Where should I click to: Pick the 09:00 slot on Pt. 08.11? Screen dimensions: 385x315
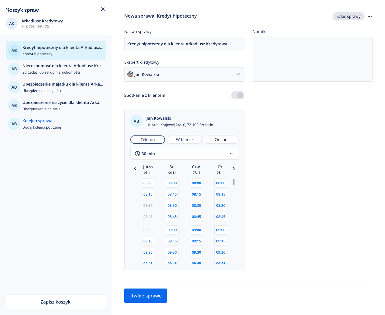pos(221,230)
